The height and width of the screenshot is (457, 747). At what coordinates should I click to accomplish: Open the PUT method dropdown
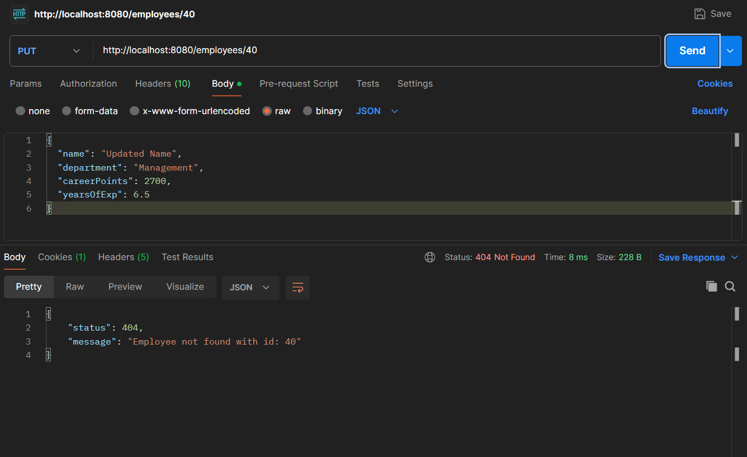click(49, 51)
